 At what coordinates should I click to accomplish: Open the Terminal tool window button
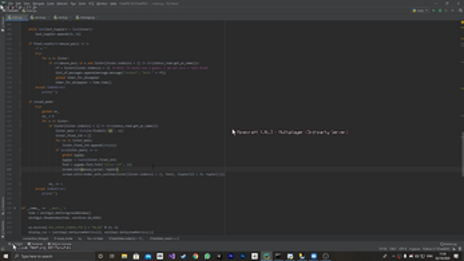[x=36, y=244]
